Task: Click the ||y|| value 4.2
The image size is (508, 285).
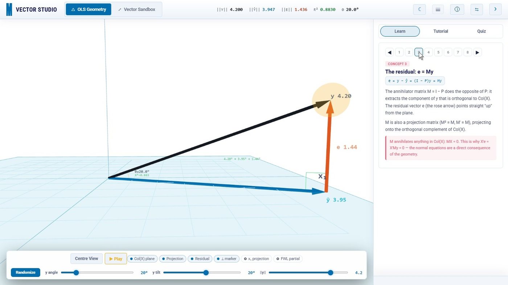Action: click(x=359, y=273)
